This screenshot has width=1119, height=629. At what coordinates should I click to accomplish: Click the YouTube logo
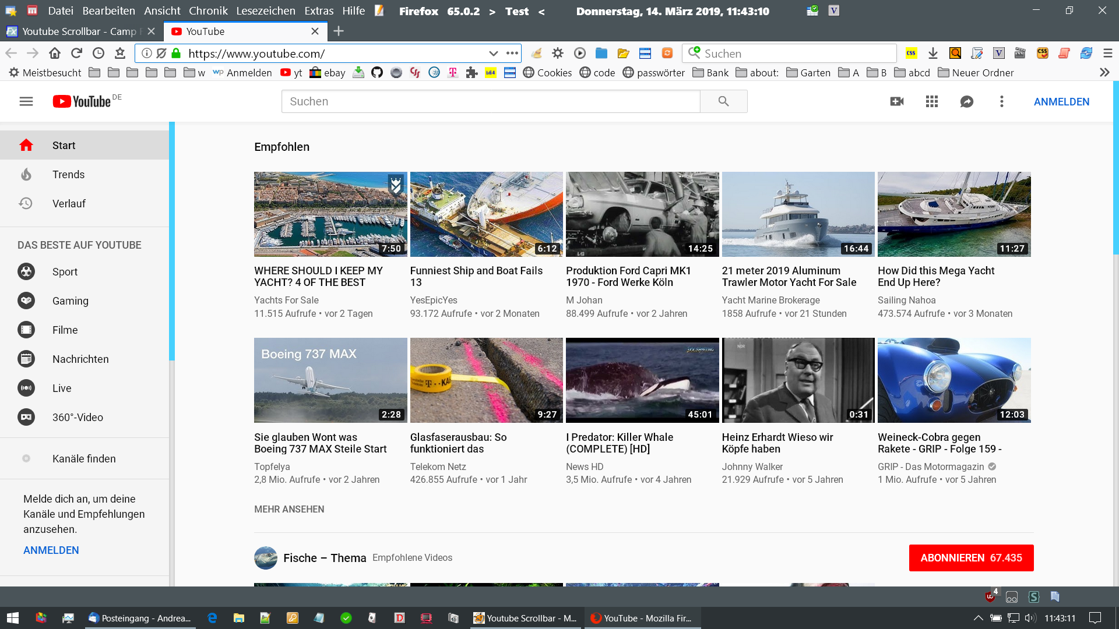82,101
